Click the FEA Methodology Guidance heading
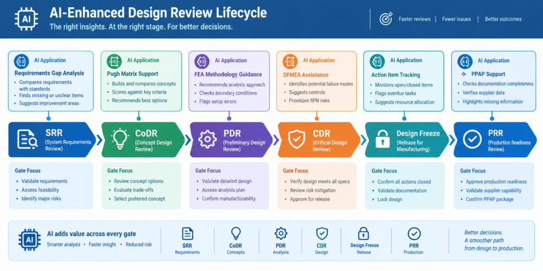543x271 pixels. coord(229,74)
